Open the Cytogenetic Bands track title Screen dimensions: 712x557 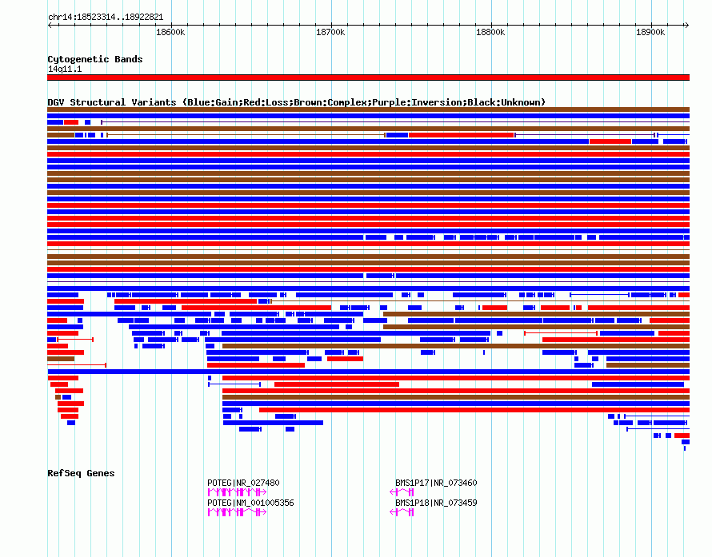tap(95, 59)
